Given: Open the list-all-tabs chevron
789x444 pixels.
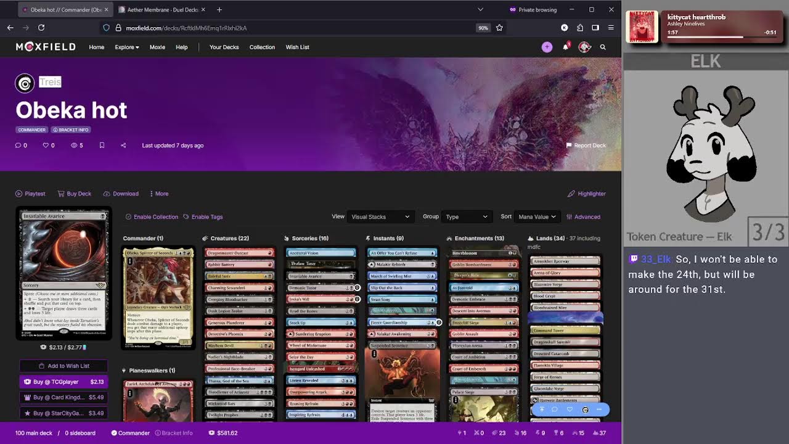Looking at the screenshot, I should tap(480, 10).
